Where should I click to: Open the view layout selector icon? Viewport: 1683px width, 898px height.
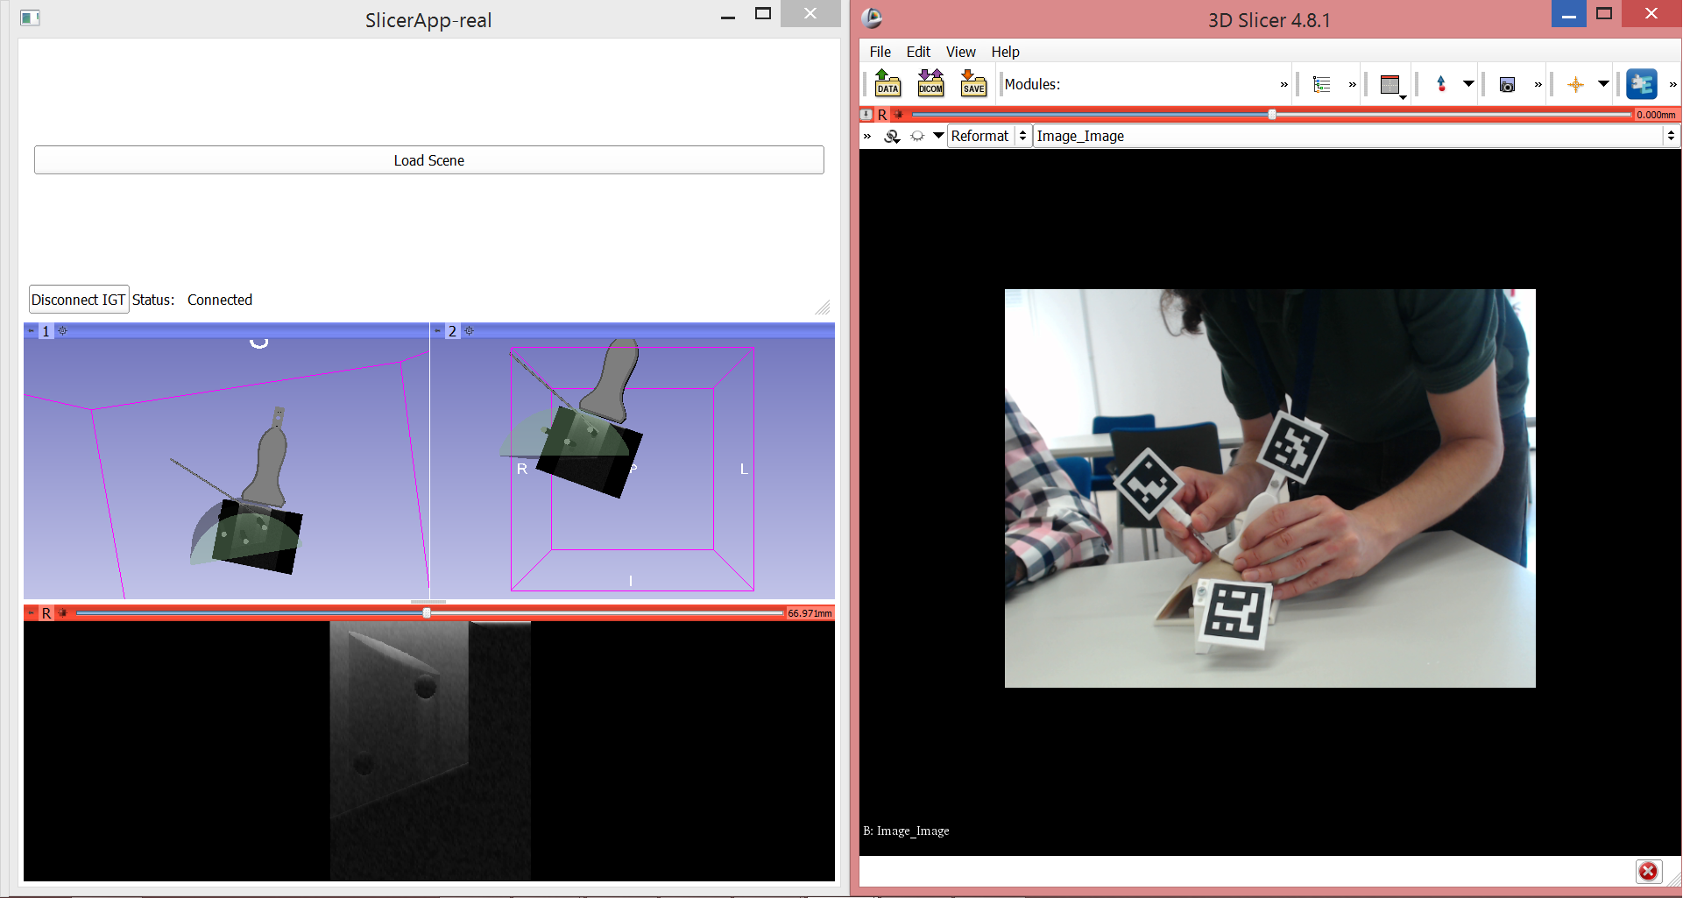1390,85
